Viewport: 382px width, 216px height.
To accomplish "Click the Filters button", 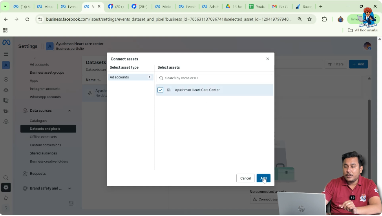I will click(336, 64).
